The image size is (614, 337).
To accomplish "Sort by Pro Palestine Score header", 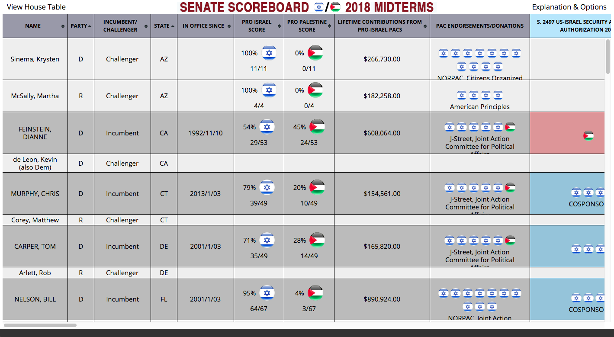I will (307, 26).
